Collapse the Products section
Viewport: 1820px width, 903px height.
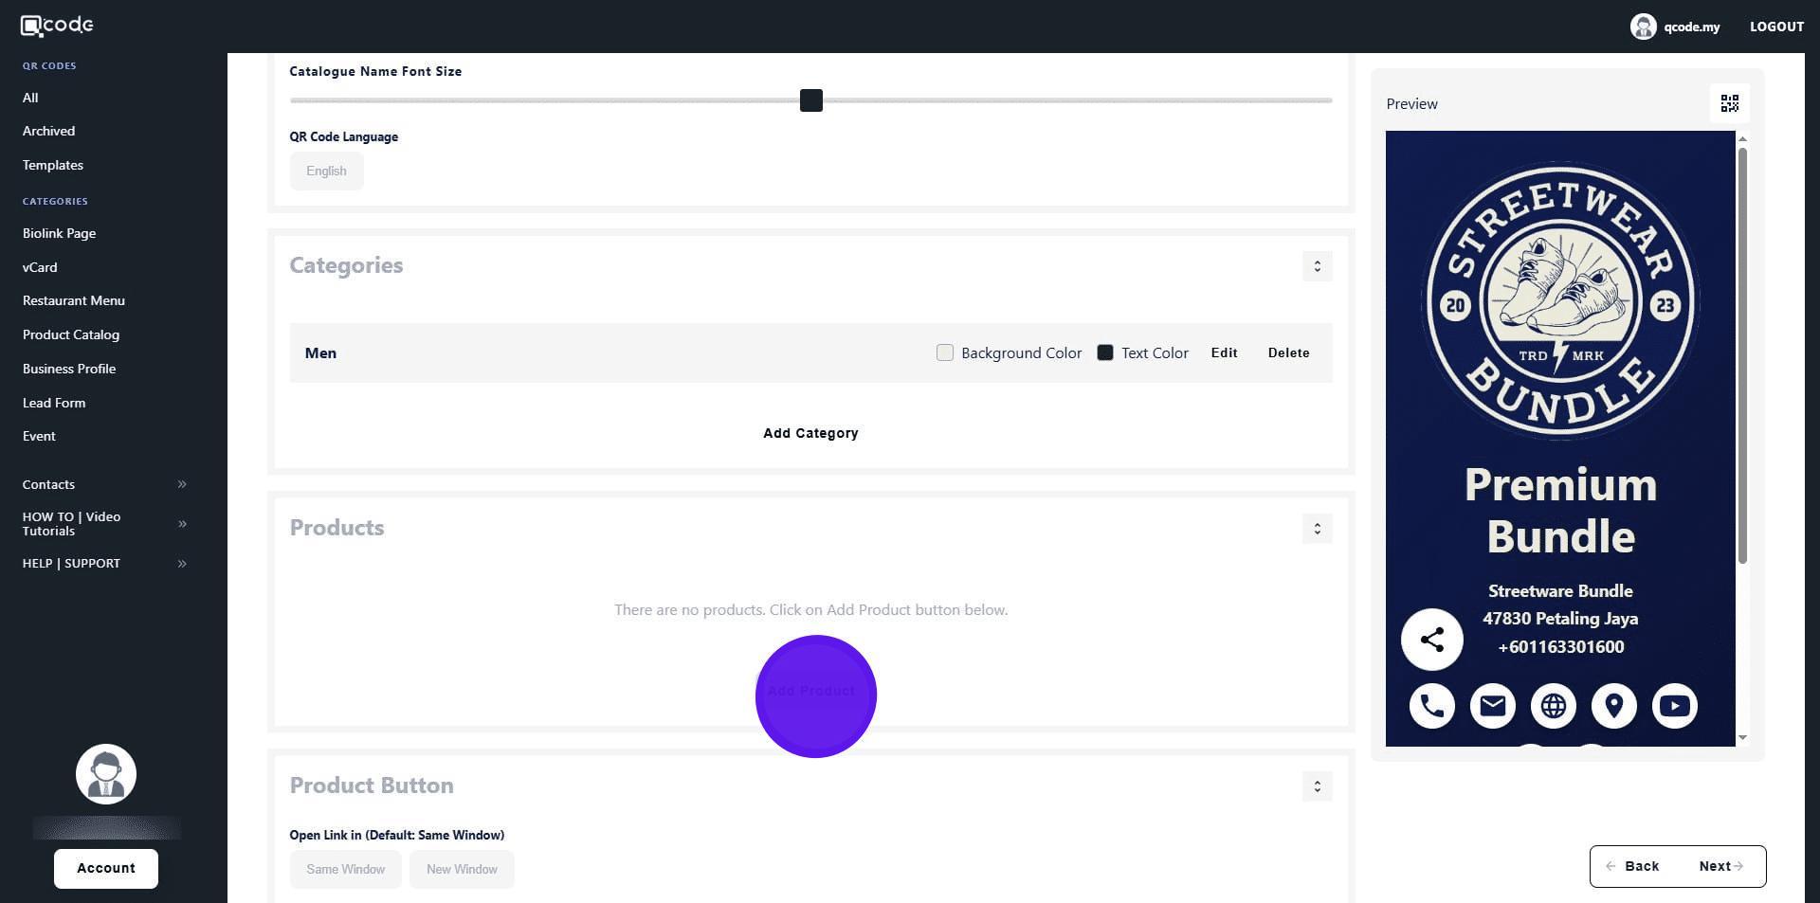1317,529
